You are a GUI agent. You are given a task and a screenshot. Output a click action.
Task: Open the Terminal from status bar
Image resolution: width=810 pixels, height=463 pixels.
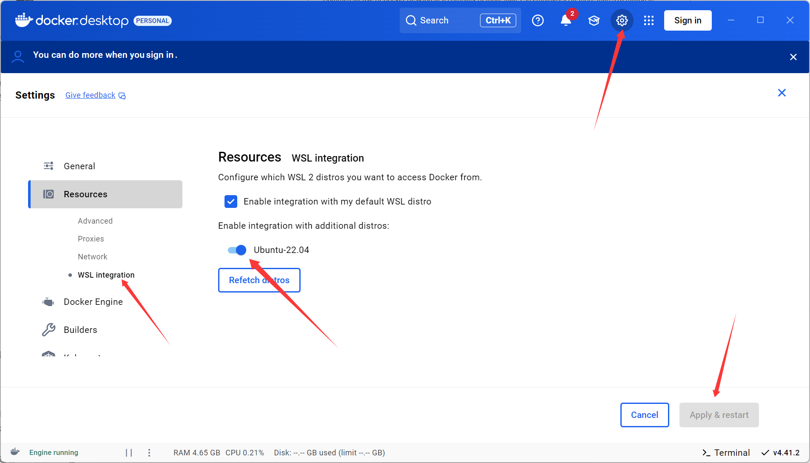tap(726, 453)
